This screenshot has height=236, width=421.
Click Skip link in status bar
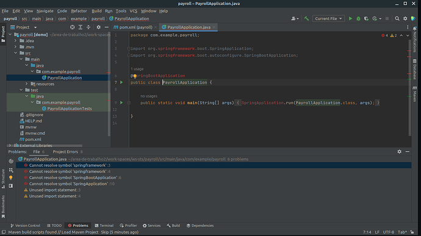pos(105,232)
